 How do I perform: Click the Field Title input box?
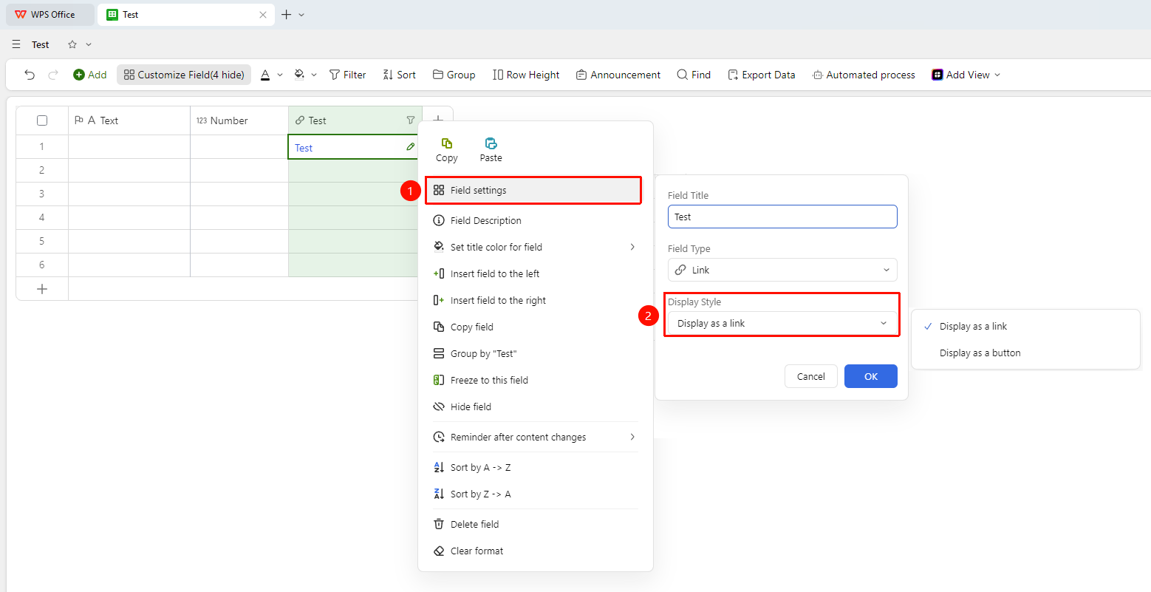pyautogui.click(x=782, y=217)
